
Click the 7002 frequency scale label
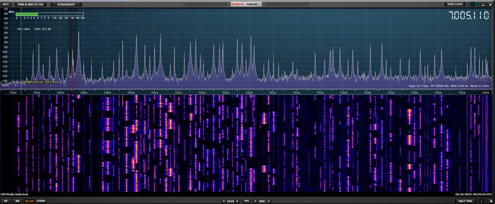pyautogui.click(x=36, y=93)
